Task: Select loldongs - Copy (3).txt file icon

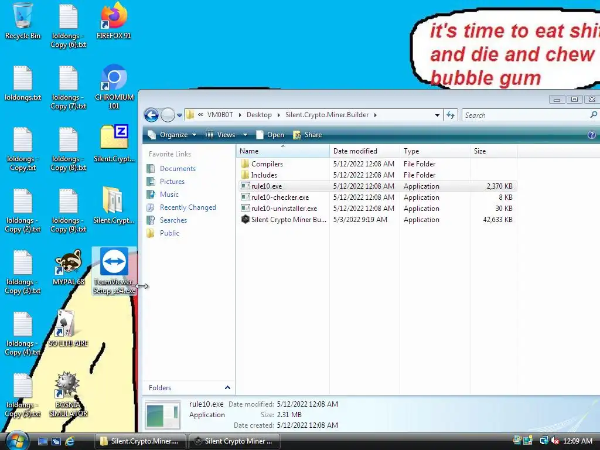Action: point(23,272)
